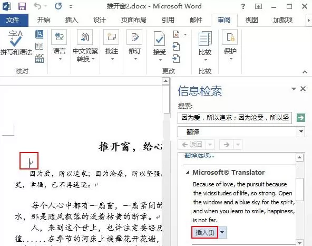
Task: Expand the 接受 dropdown arrow
Action: point(160,60)
